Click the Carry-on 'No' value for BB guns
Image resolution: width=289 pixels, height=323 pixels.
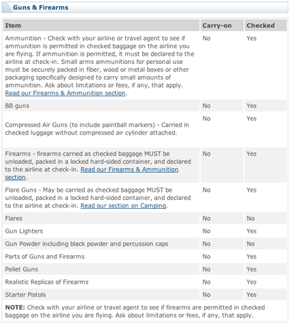[x=206, y=106]
